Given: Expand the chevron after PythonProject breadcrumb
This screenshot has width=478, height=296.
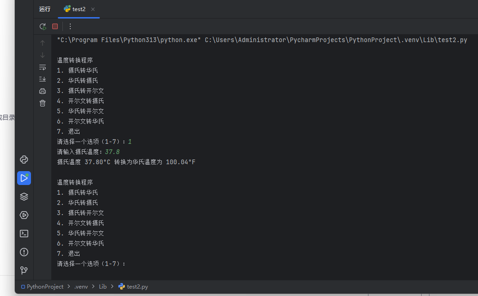Looking at the screenshot, I should (x=69, y=287).
